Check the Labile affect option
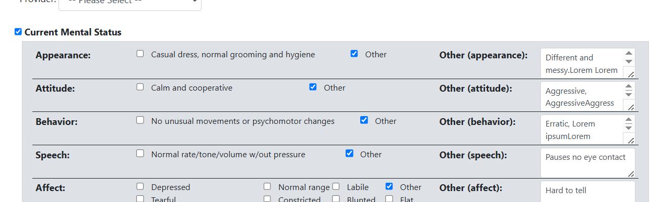Screen dimensions: 650x202 point(336,186)
